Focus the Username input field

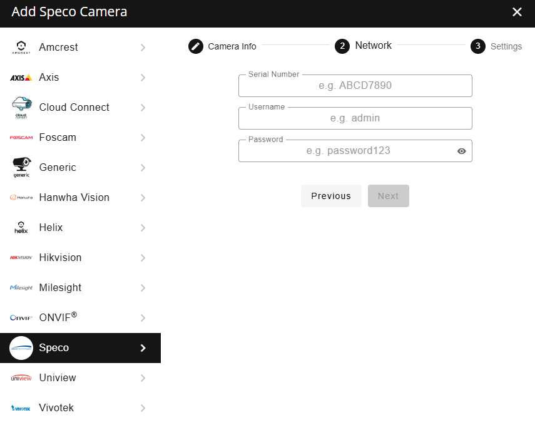coord(355,118)
